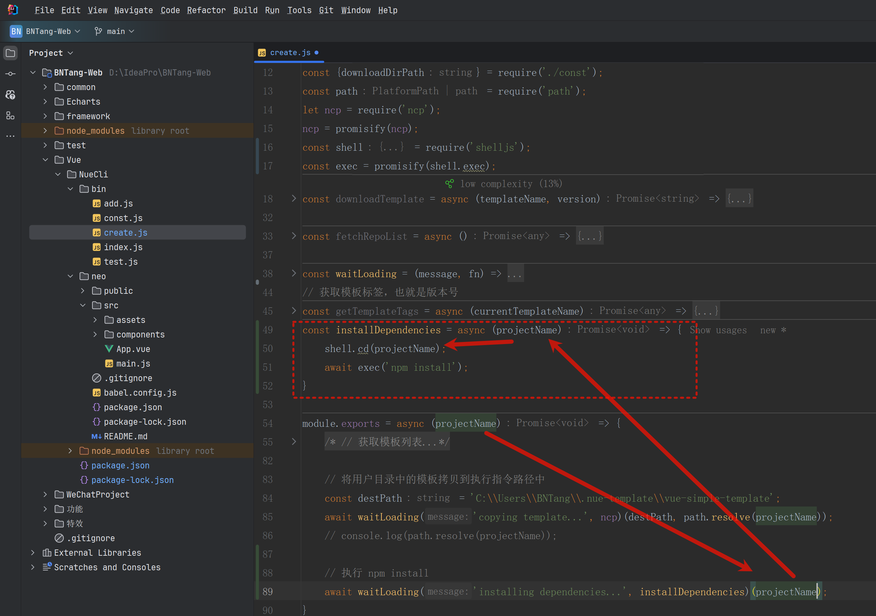Unfold the collapsed comment block on line 55
This screenshot has height=616, width=876.
pyautogui.click(x=293, y=442)
